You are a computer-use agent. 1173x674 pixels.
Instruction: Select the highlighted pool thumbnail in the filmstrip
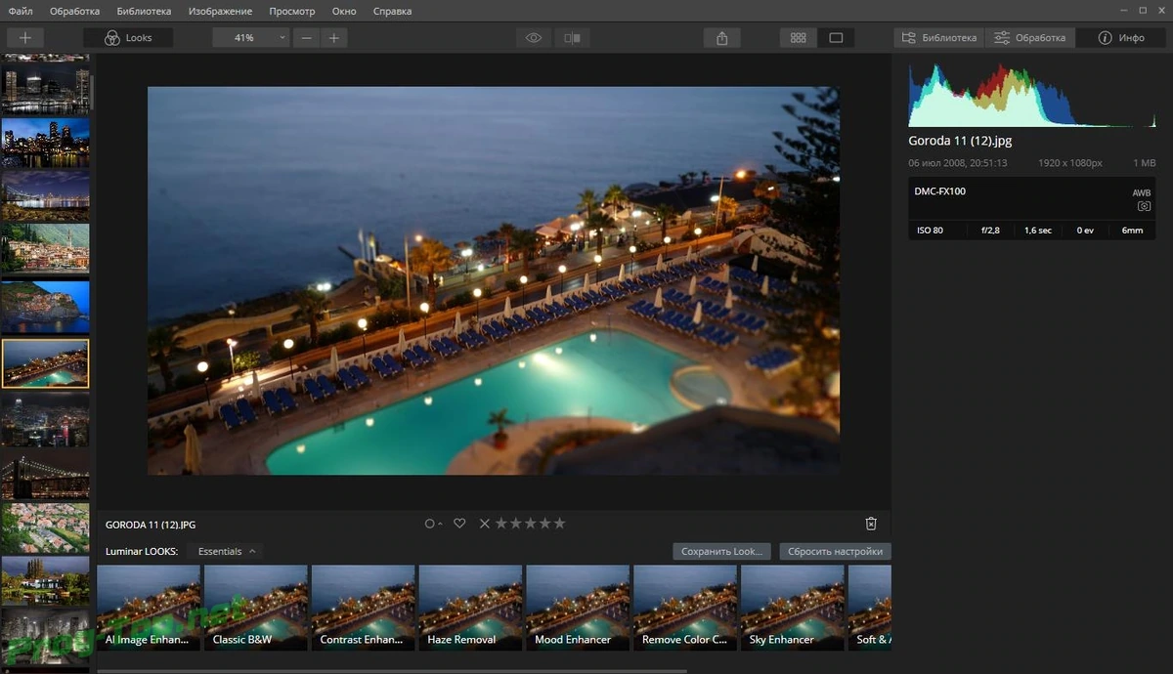coord(45,363)
